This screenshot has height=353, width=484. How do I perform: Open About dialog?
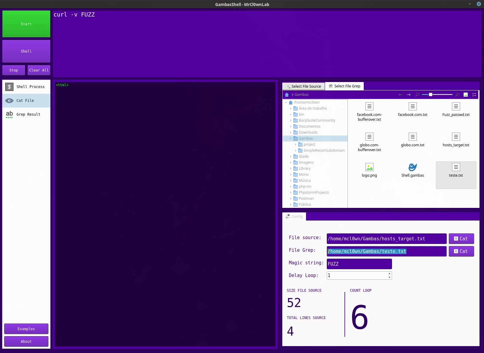(x=26, y=342)
